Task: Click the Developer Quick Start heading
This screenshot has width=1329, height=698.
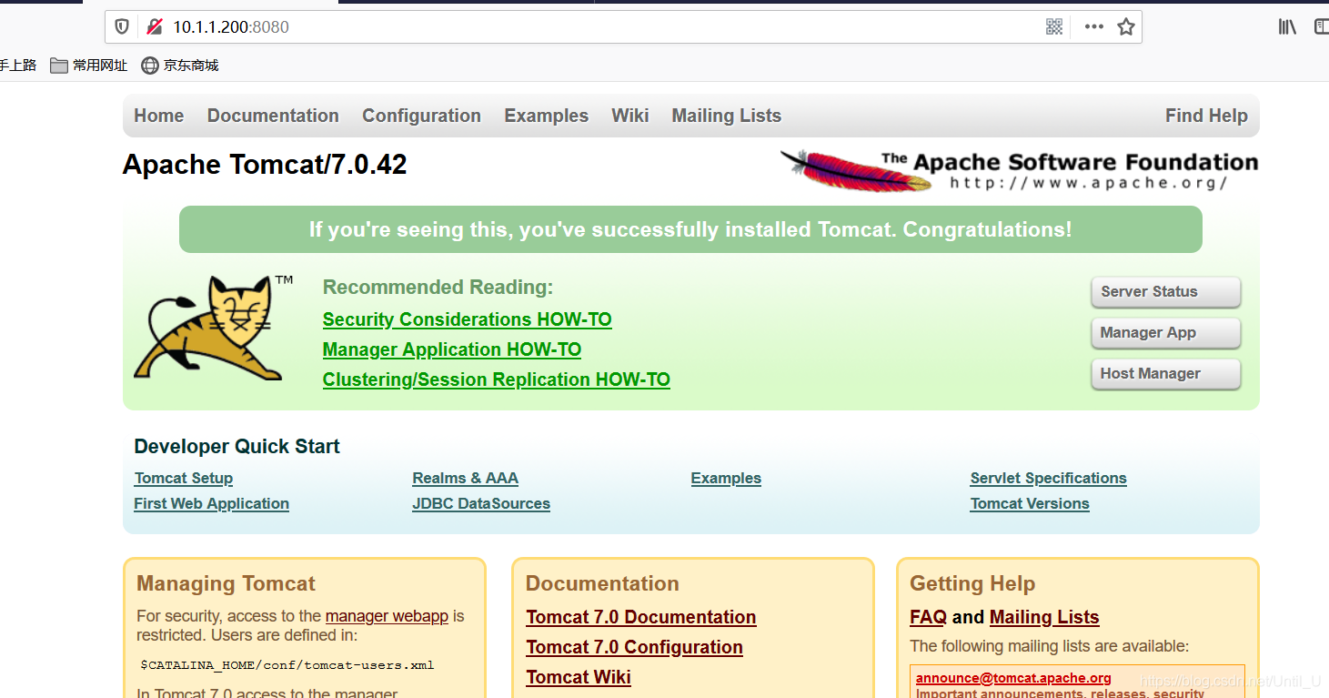Action: (237, 446)
